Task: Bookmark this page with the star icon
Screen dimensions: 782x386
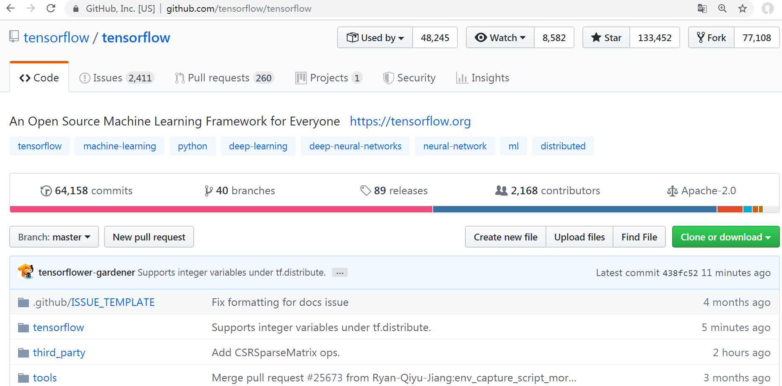Action: tap(743, 8)
